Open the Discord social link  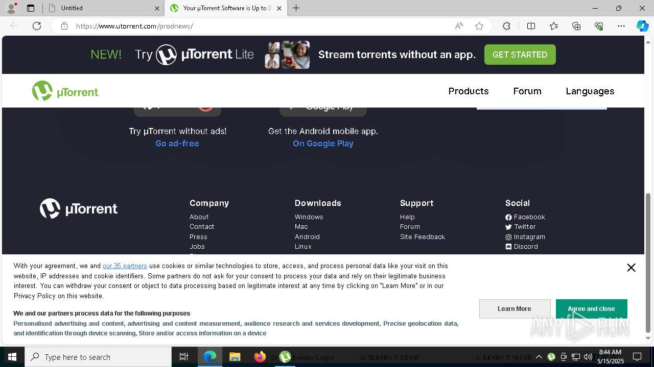(x=522, y=247)
